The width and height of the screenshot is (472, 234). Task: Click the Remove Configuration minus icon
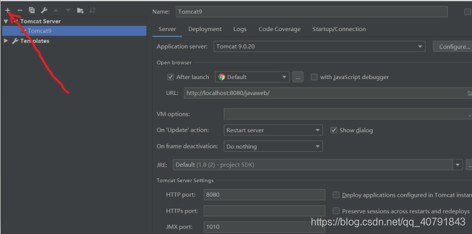coord(20,11)
